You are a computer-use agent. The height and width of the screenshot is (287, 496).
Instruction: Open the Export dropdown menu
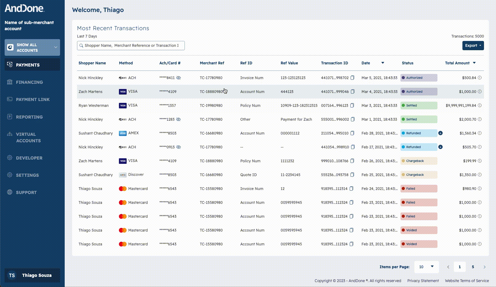473,46
